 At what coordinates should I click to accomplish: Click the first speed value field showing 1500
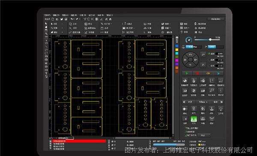coord(219,54)
